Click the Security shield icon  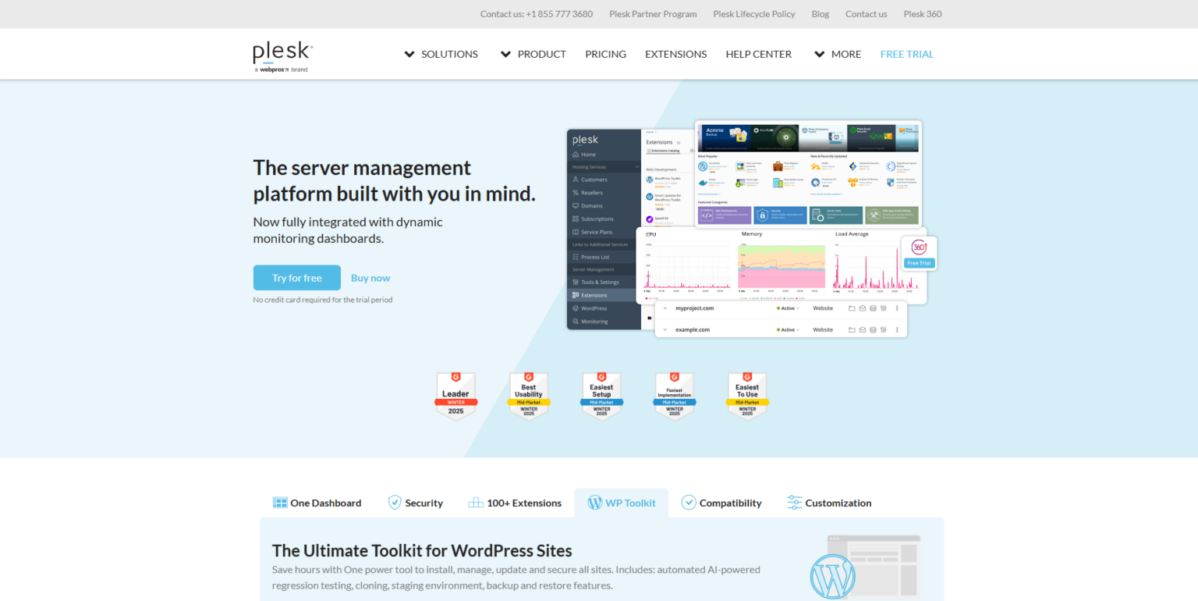point(394,502)
